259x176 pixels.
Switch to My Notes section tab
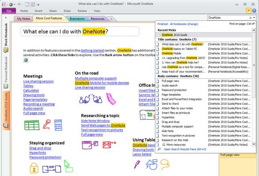pos(24,18)
